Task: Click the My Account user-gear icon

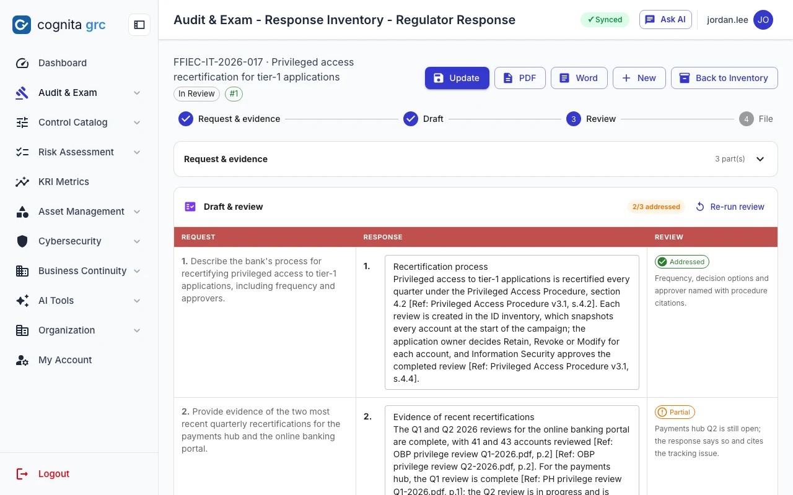Action: click(22, 360)
